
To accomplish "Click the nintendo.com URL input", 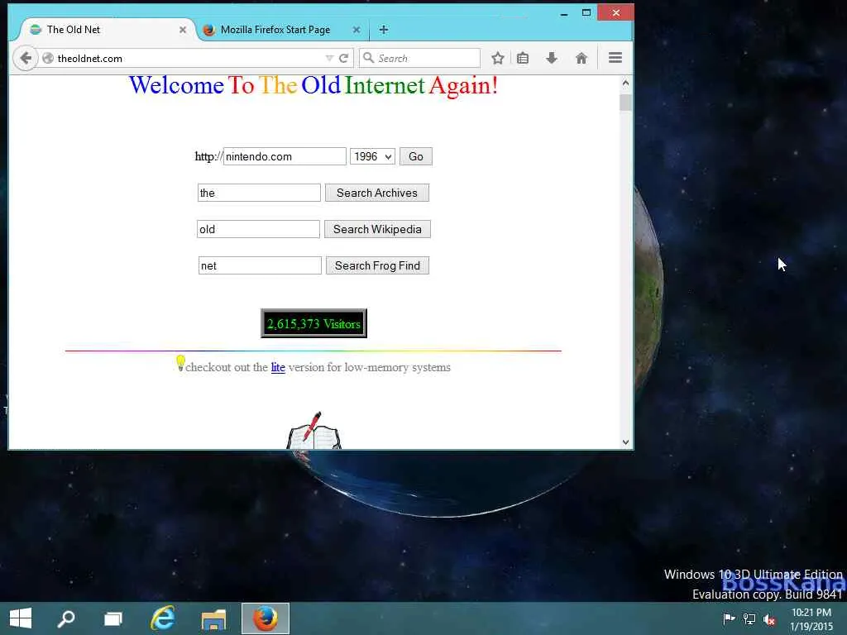I will click(285, 156).
